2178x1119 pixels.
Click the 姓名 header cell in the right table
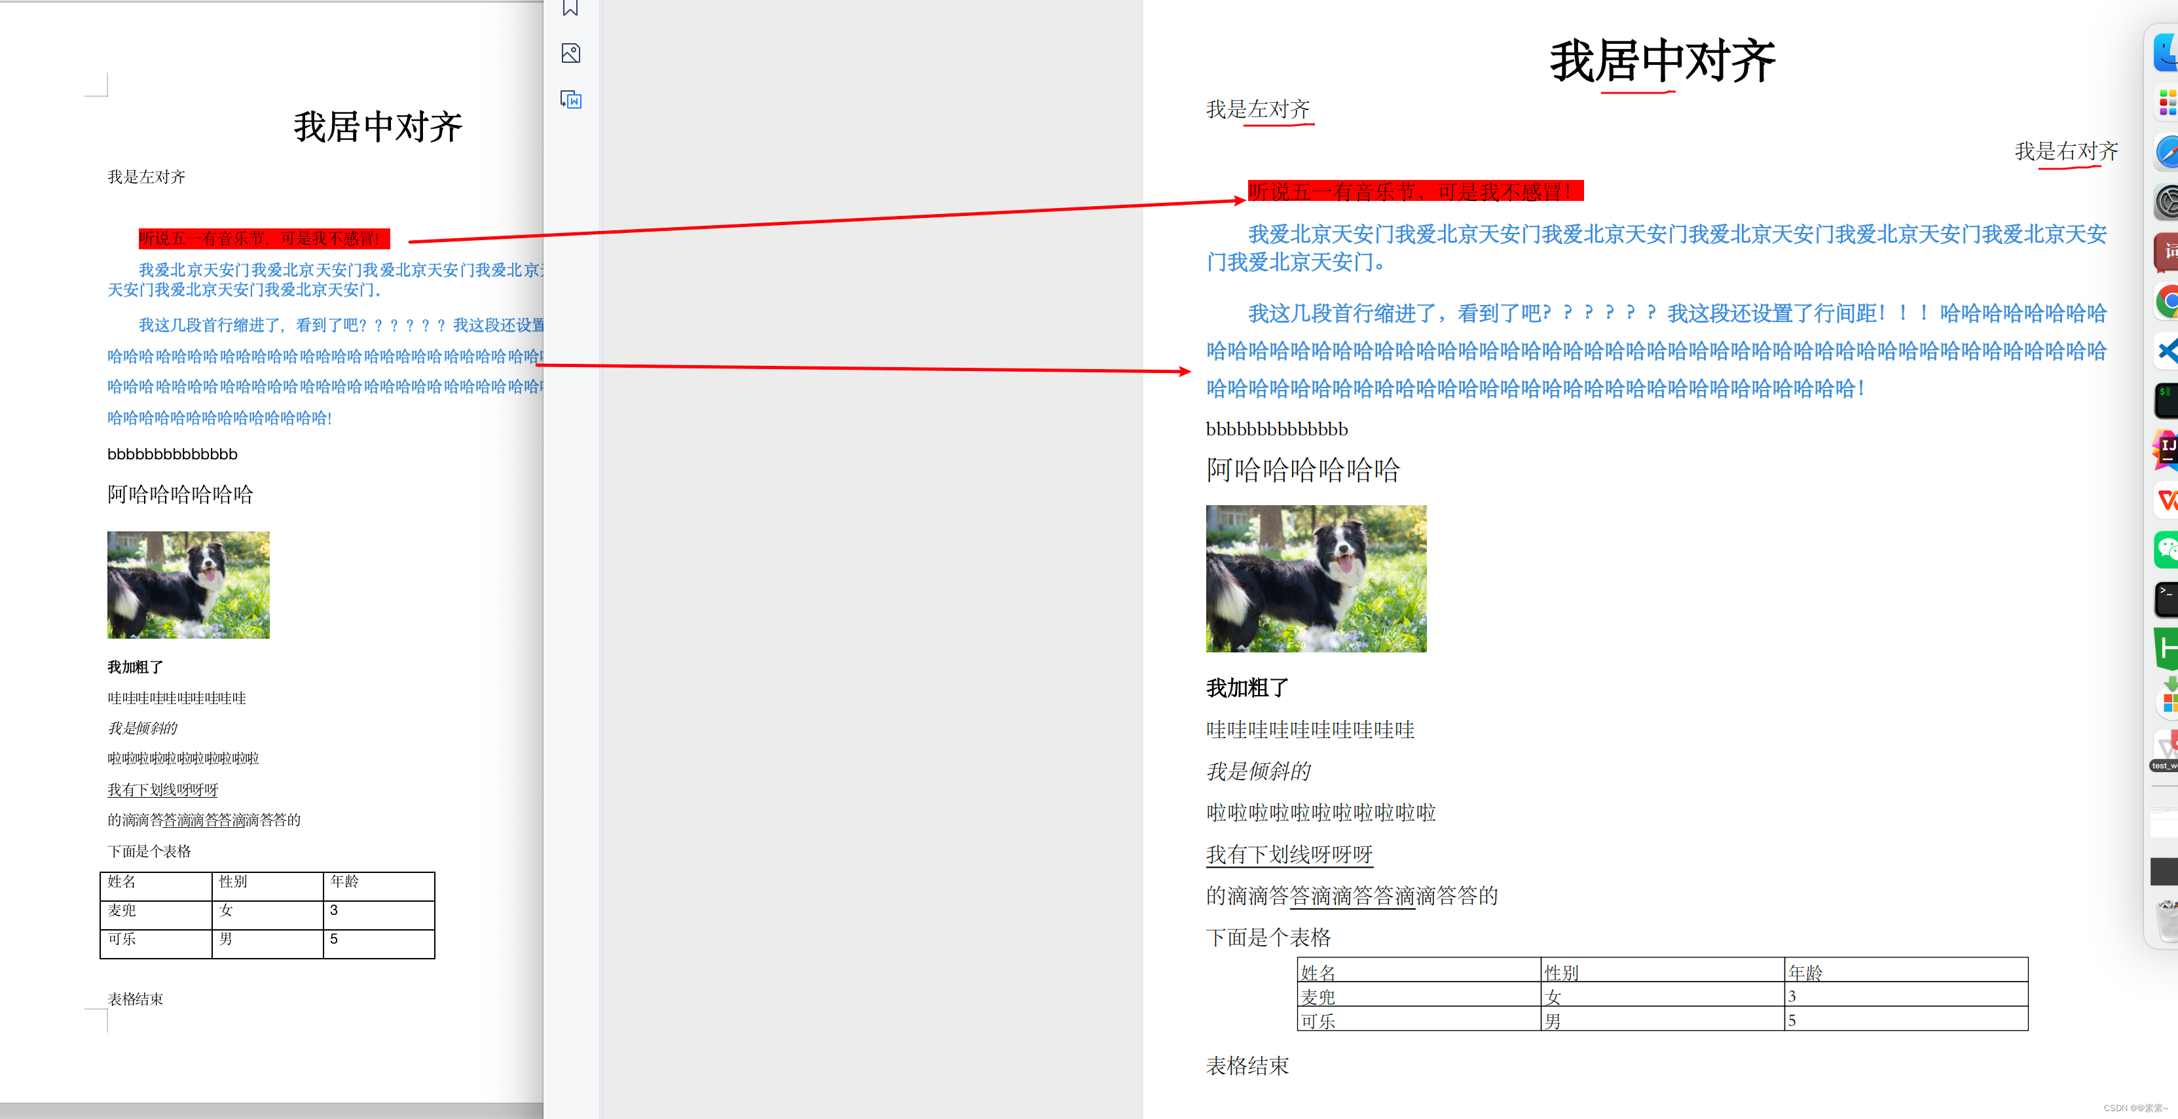pyautogui.click(x=1419, y=970)
